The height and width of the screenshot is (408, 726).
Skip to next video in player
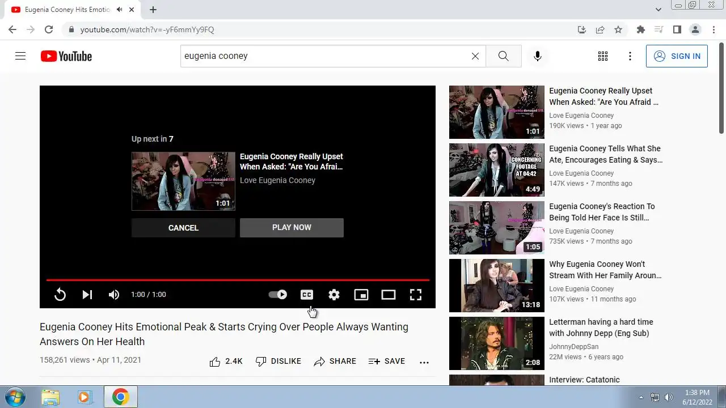click(x=87, y=295)
